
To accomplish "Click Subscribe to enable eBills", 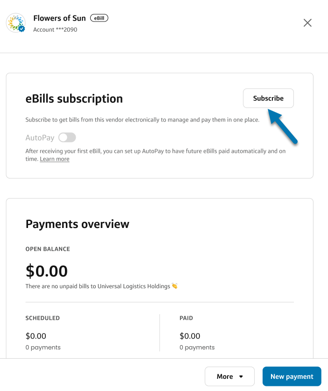I will [x=268, y=98].
